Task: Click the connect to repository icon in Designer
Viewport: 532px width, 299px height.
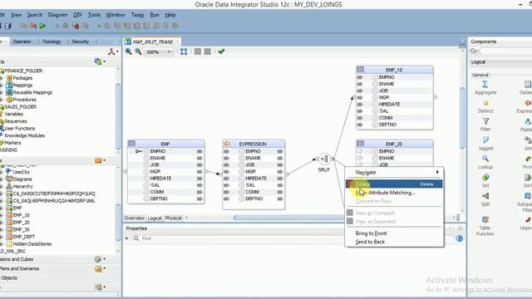Action: [111, 51]
